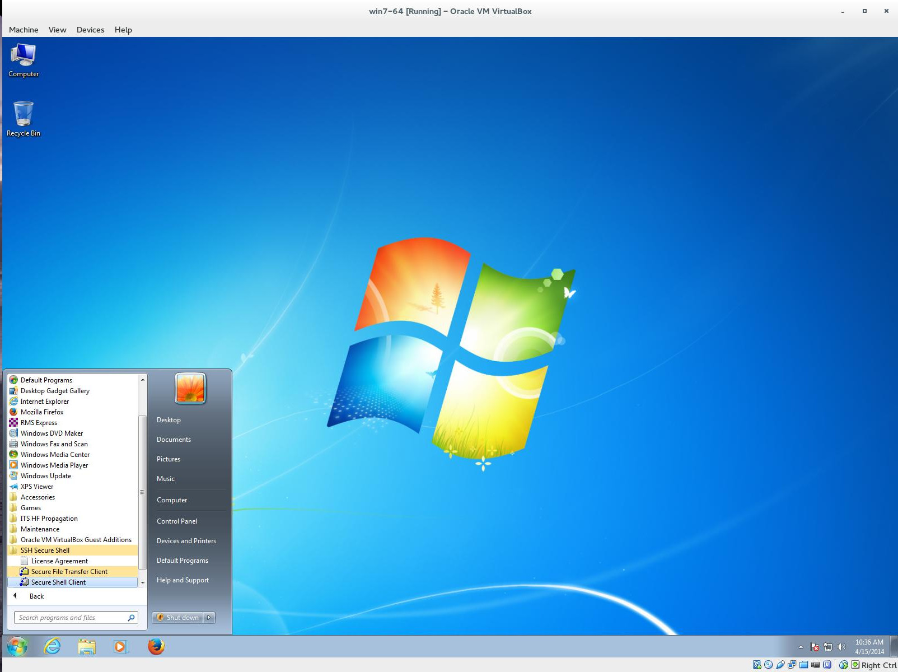898x672 pixels.
Task: Open the VirtualBox View menu
Action: pyautogui.click(x=57, y=30)
